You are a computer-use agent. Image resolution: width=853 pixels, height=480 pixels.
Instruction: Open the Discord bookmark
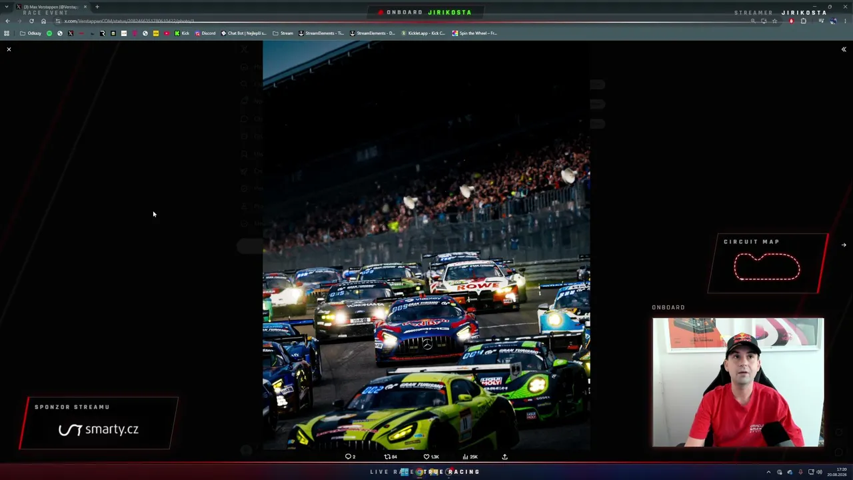pyautogui.click(x=205, y=33)
